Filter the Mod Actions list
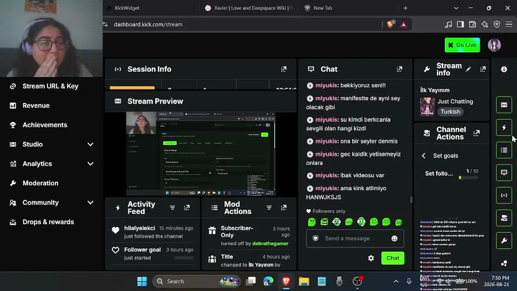The width and height of the screenshot is (517, 291). (269, 208)
